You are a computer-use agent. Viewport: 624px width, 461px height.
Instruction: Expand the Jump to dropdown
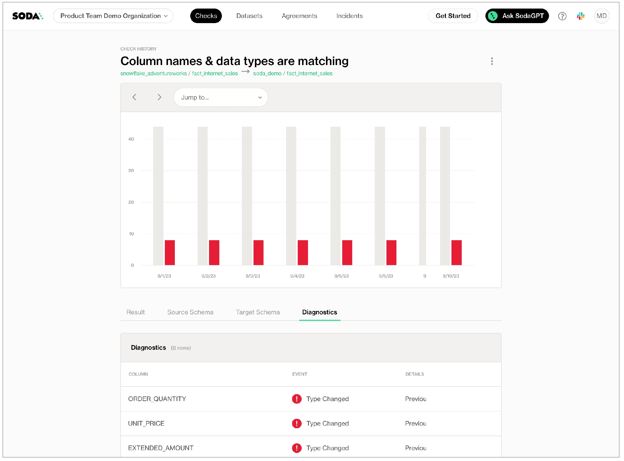(221, 98)
